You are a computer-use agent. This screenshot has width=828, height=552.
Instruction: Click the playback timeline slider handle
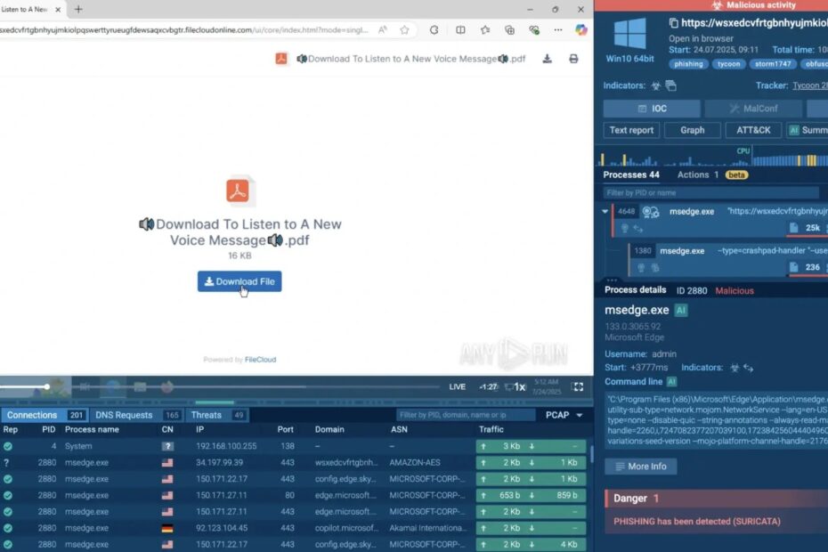click(47, 386)
